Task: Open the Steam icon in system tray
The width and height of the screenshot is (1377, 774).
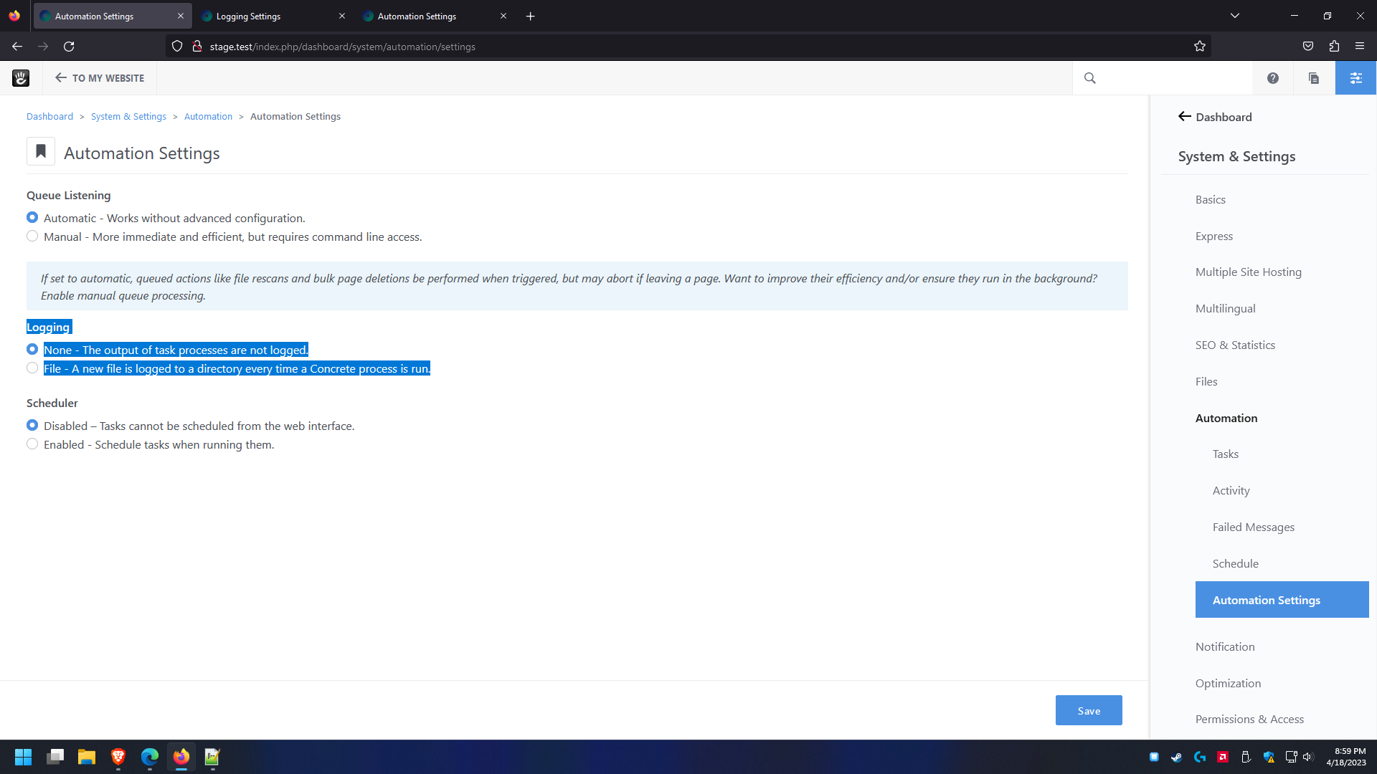Action: point(1176,757)
